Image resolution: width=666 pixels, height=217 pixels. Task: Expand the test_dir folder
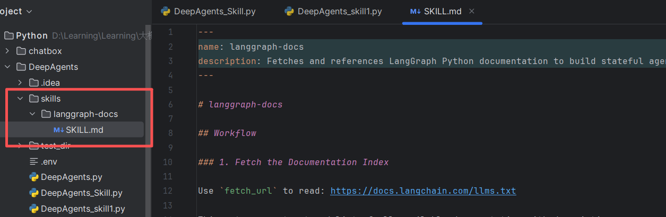click(20, 146)
